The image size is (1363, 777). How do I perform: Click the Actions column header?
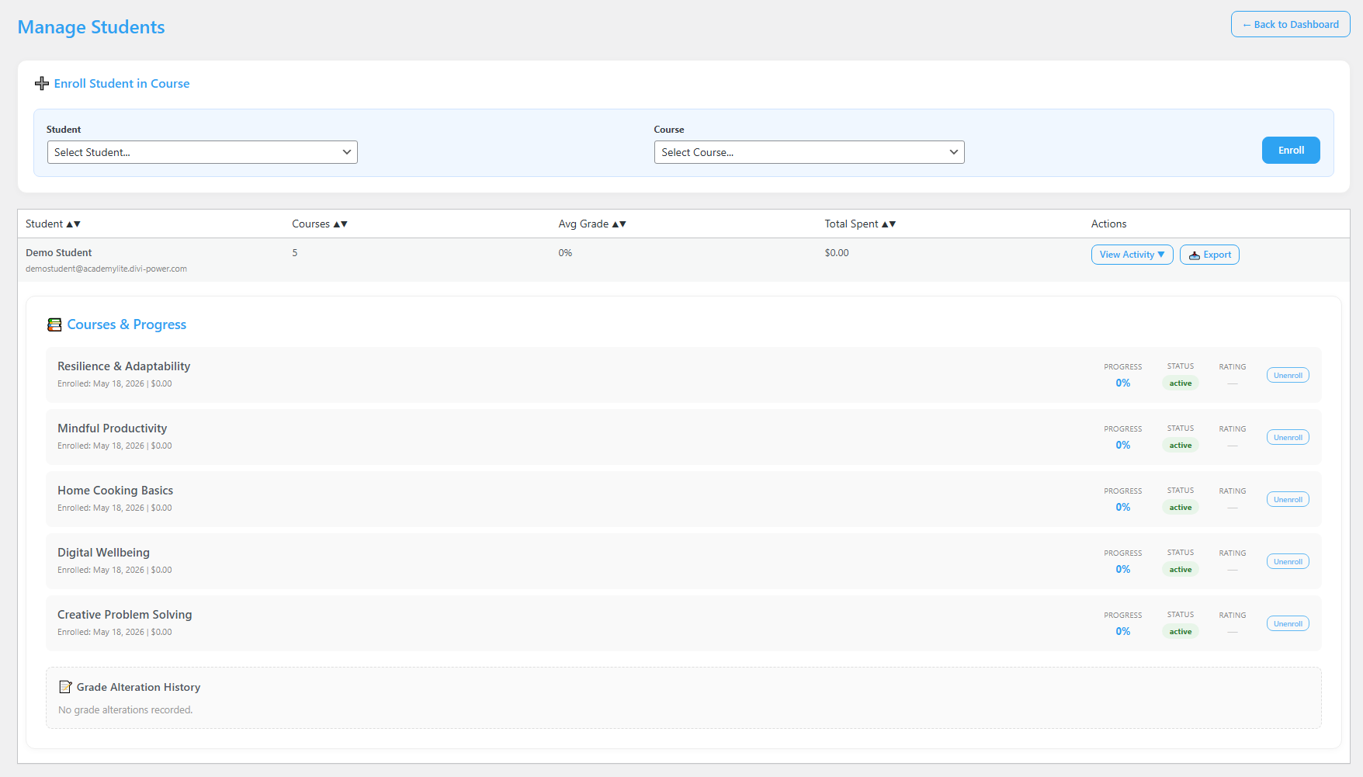[1108, 224]
